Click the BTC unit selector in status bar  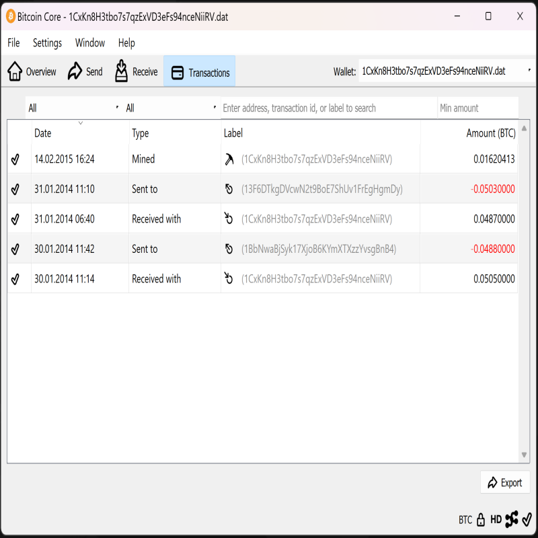[x=465, y=520]
